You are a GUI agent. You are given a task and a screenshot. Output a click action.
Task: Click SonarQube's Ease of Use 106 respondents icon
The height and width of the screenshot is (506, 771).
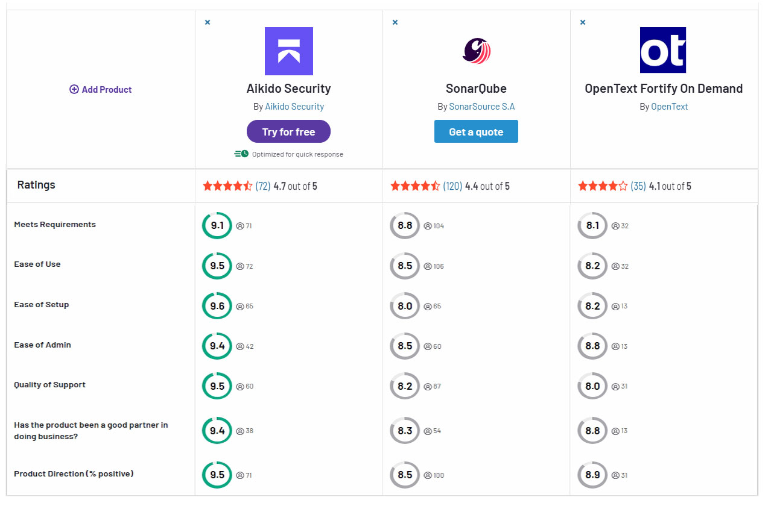click(428, 266)
